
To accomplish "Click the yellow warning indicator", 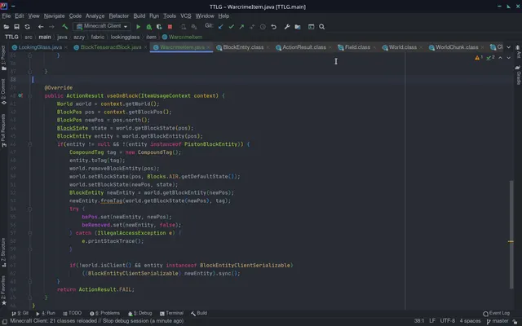I will click(x=479, y=58).
